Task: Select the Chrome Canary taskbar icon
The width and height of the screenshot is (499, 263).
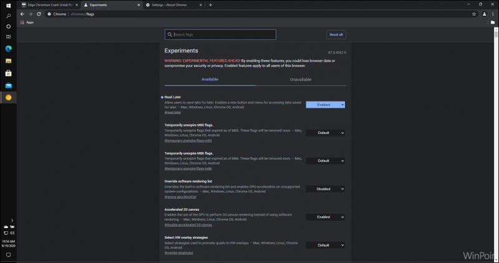Action: (8, 97)
